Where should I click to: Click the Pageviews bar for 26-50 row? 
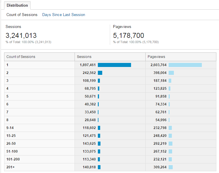coord(170,144)
